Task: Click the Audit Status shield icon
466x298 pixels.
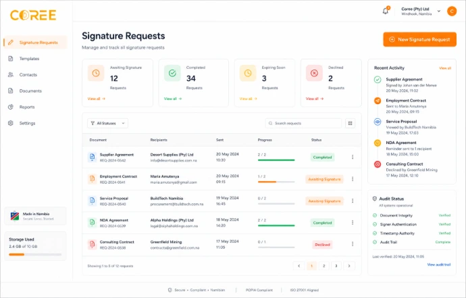Action: point(375,199)
